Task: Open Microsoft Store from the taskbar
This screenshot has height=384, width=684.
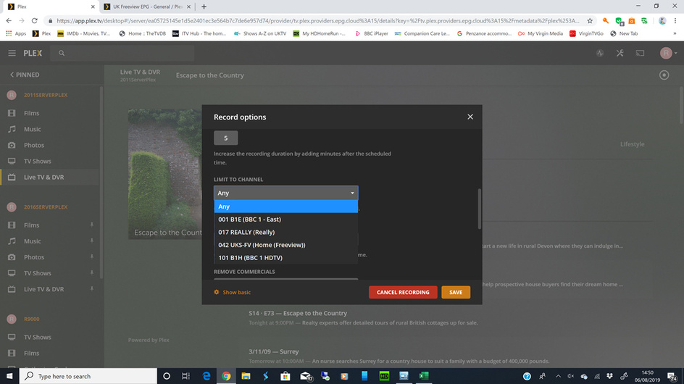Action: click(285, 376)
